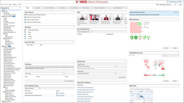
Task: Switch to the Clients & Portfolios tab
Action: [x=50, y=8]
